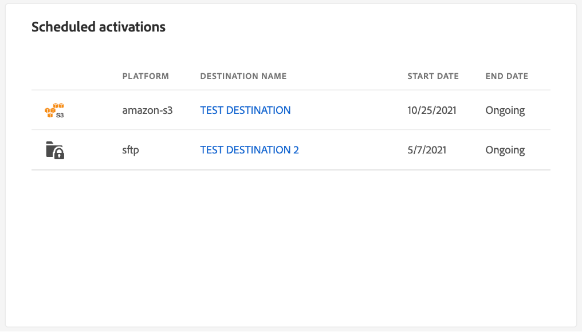582x332 pixels.
Task: Sort by the Platform column header
Action: click(145, 76)
